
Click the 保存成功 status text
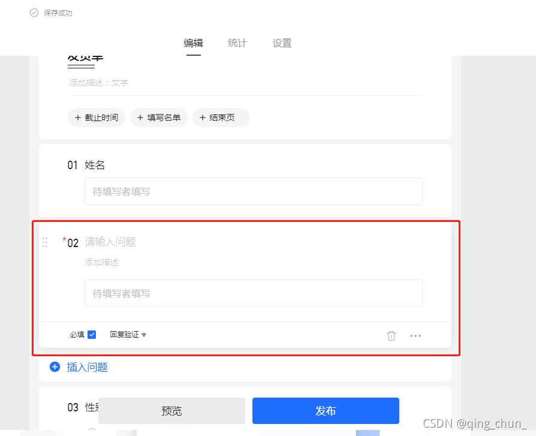click(58, 13)
